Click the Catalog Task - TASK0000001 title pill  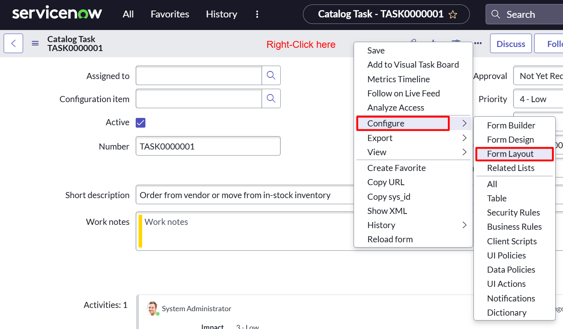386,14
